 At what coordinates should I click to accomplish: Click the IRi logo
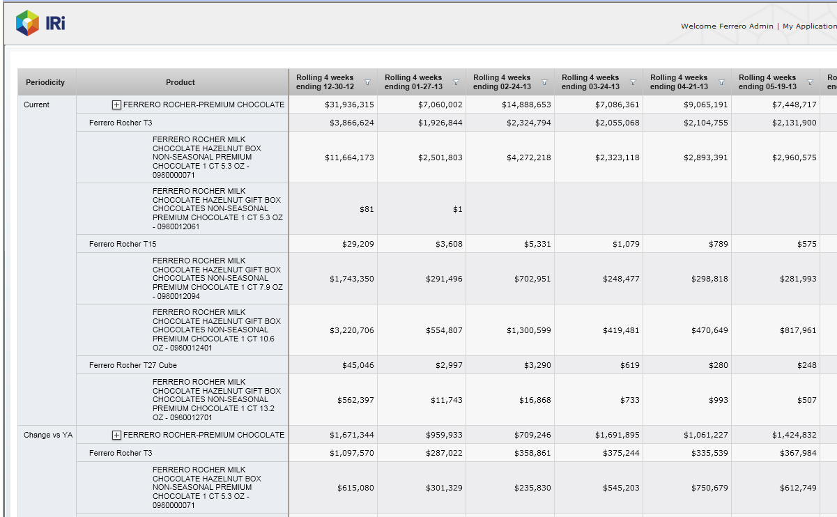pyautogui.click(x=40, y=23)
